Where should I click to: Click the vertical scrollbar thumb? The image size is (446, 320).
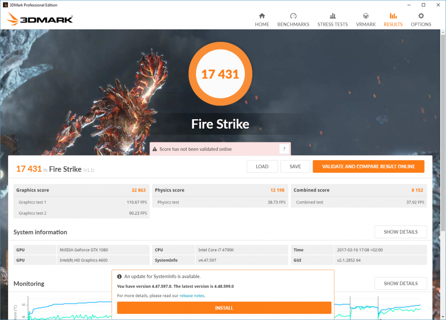443,133
